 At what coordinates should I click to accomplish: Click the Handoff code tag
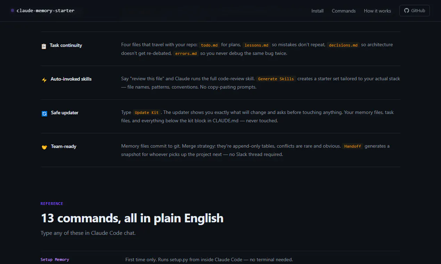coord(352,146)
